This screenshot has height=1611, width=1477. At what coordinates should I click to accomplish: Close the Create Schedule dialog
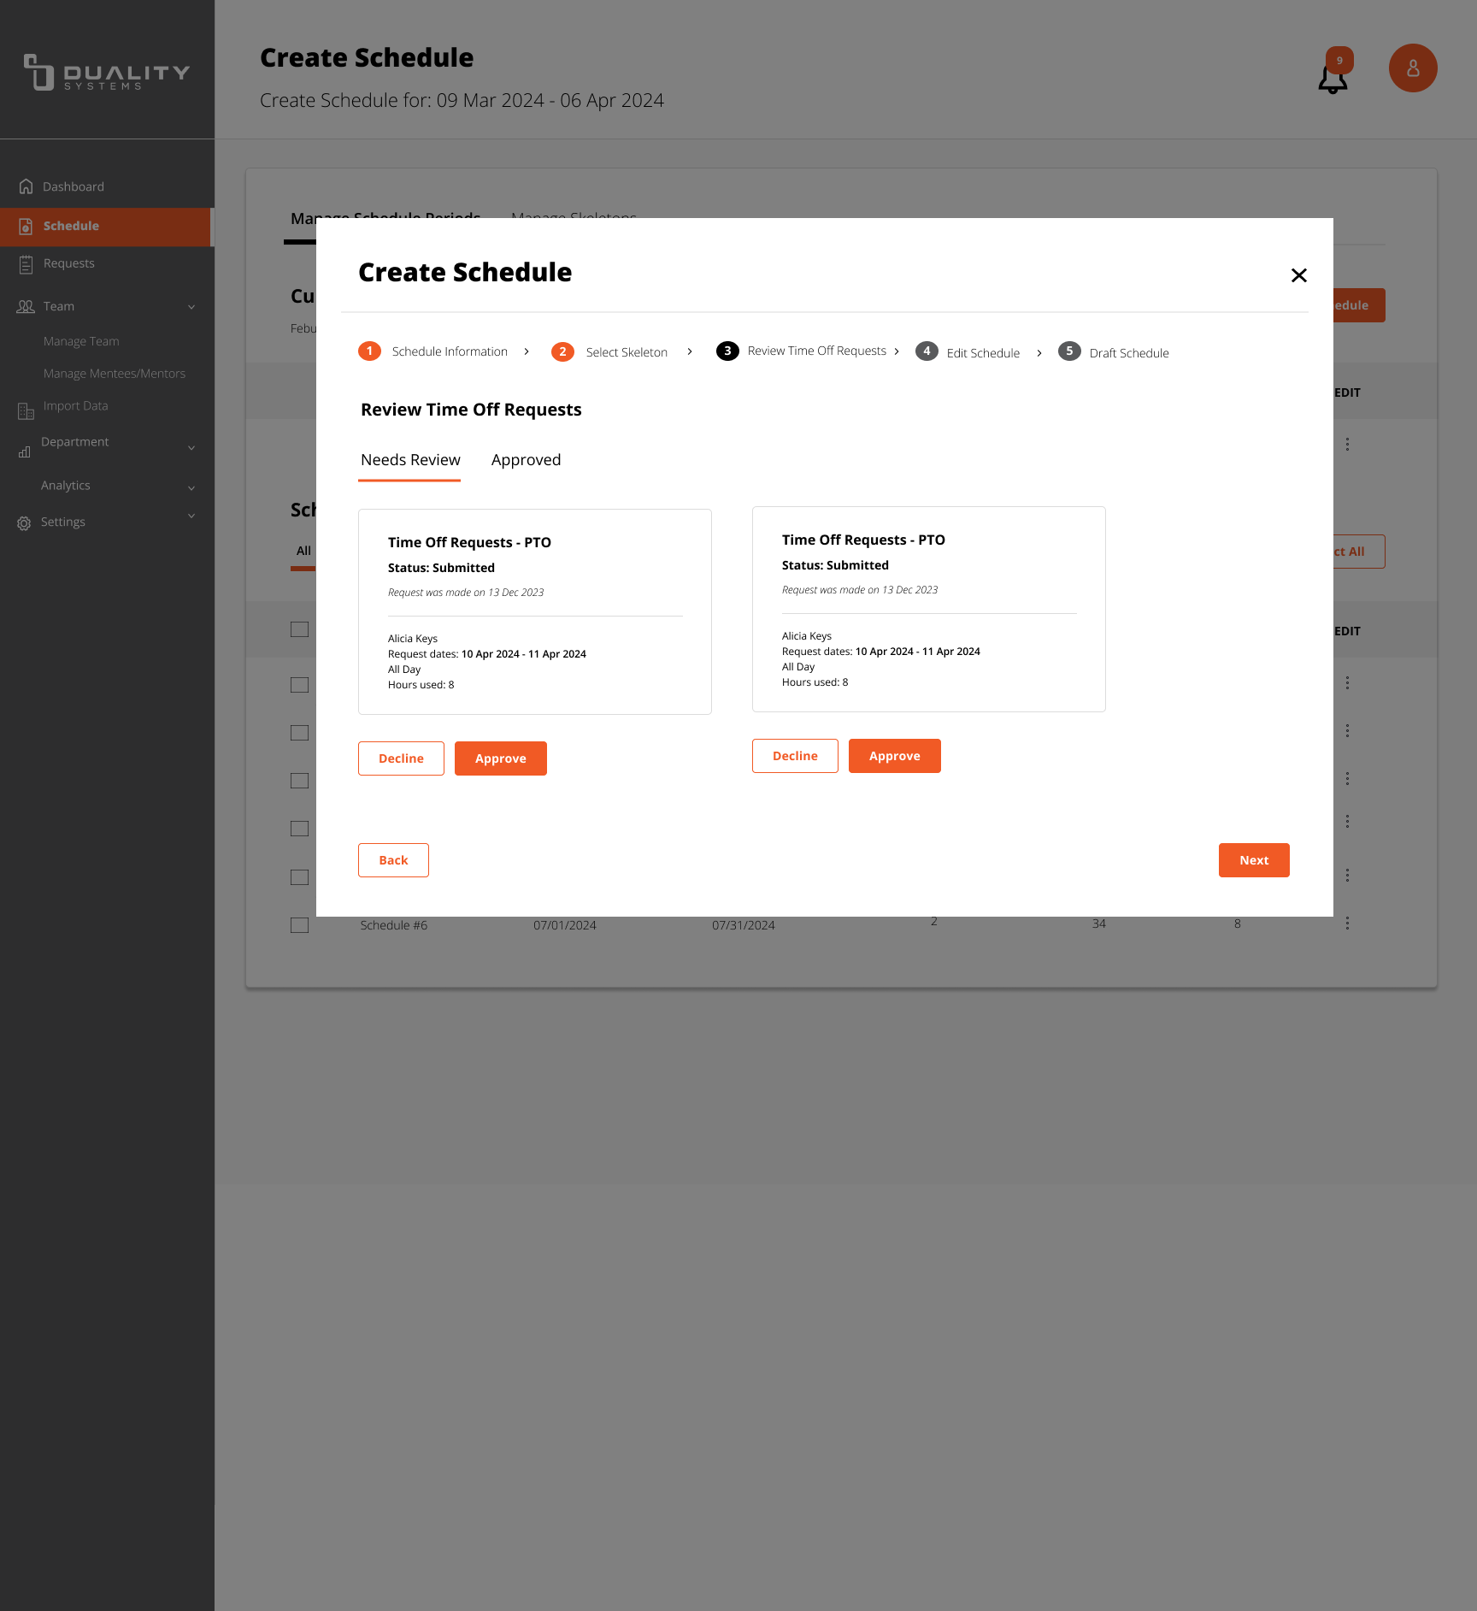click(x=1299, y=275)
